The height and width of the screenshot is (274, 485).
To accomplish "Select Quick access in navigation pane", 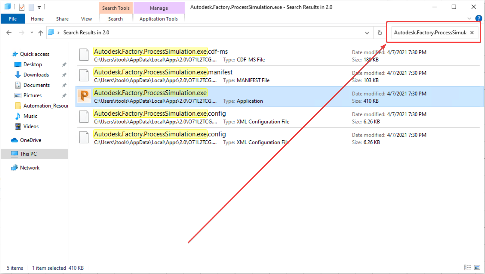I will [35, 54].
